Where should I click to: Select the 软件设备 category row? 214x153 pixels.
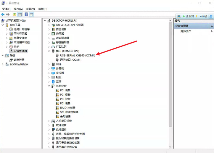[61, 125]
